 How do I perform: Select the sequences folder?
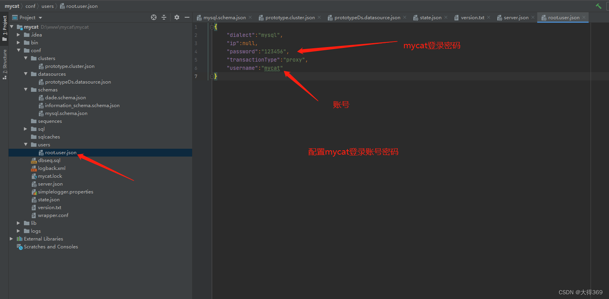click(x=50, y=121)
